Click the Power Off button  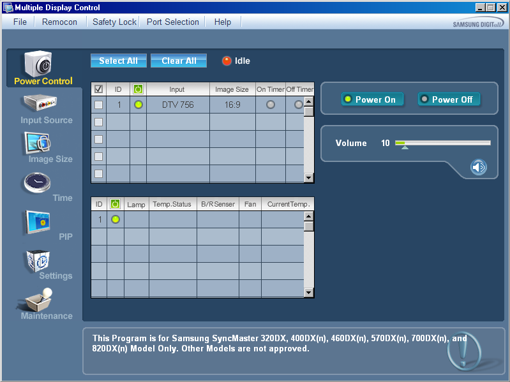(x=449, y=99)
